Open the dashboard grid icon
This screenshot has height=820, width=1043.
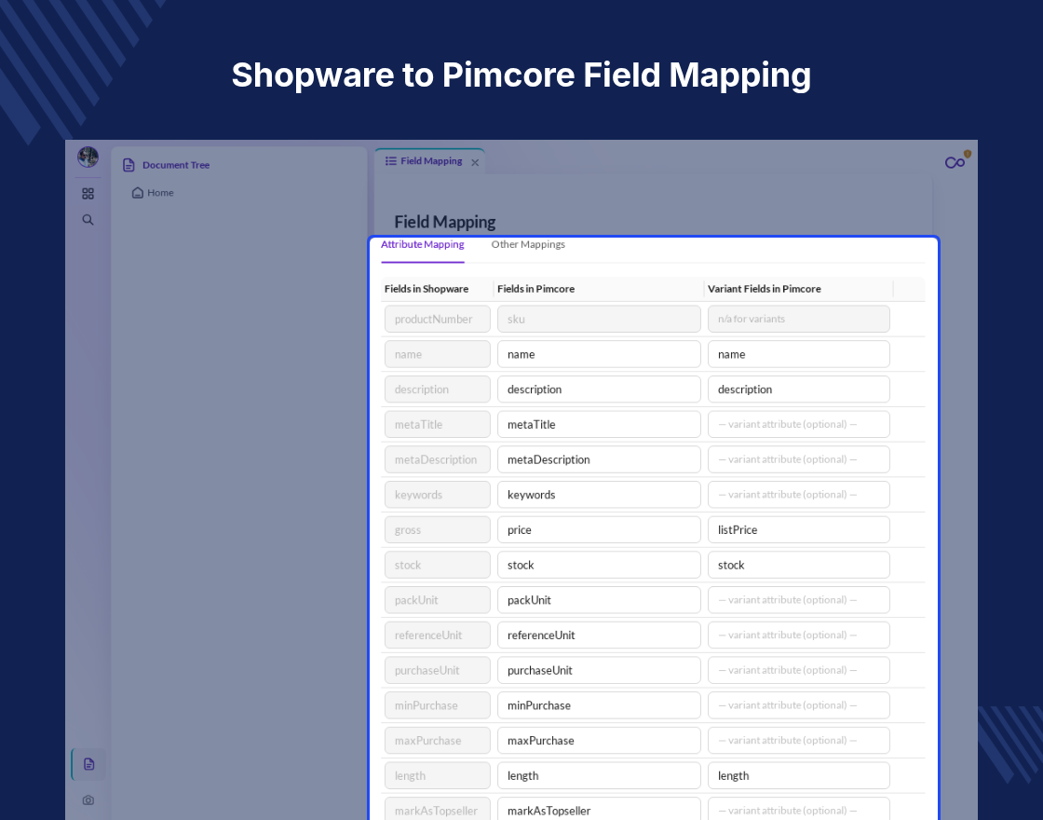point(88,194)
